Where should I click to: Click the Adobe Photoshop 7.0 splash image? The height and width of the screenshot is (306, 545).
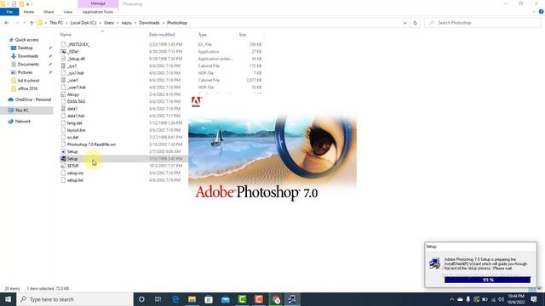pos(272,148)
